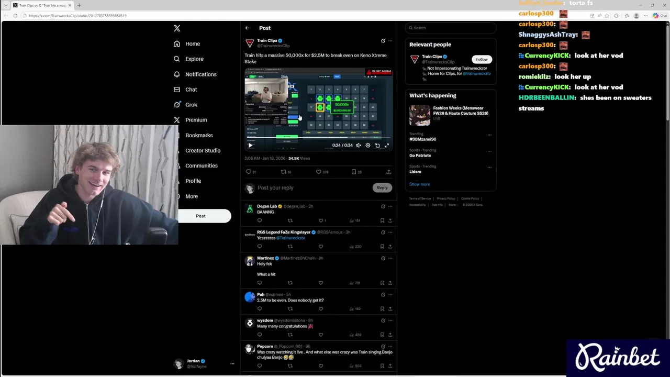Bookmark the Train Clips post
This screenshot has height=377, width=670.
(x=354, y=172)
